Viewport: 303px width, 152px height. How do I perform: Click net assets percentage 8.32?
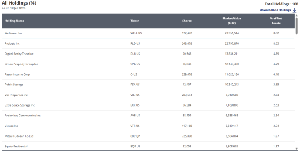coord(276,33)
